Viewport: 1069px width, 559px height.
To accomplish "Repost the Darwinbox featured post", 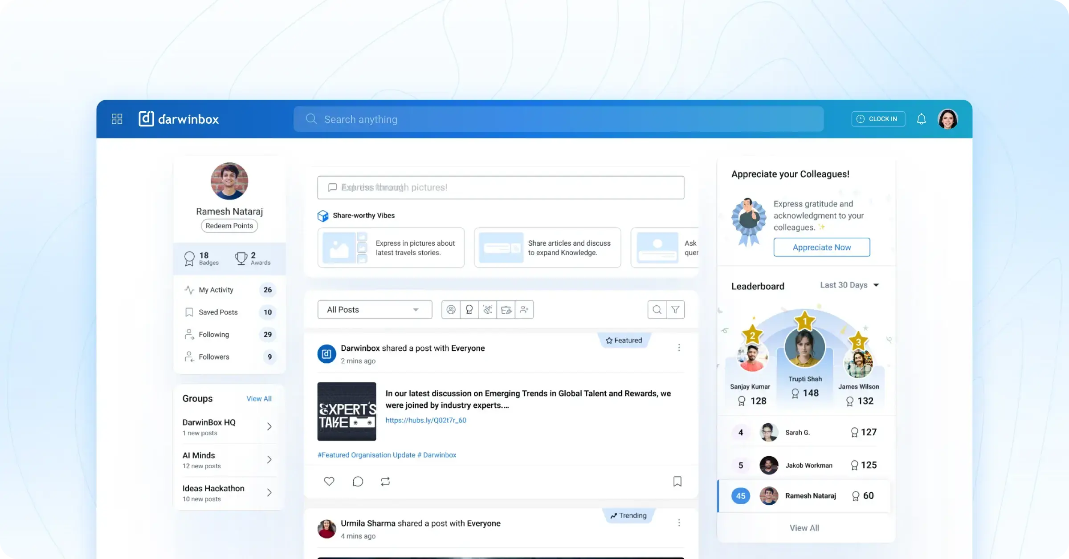I will coord(385,482).
